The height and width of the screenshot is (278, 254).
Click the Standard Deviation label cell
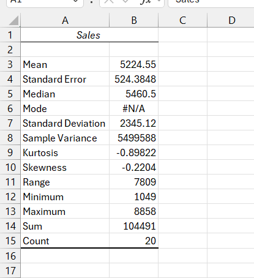(65, 123)
